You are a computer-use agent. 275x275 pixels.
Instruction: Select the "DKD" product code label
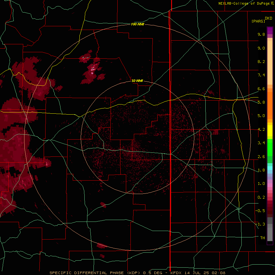tap(269, 18)
